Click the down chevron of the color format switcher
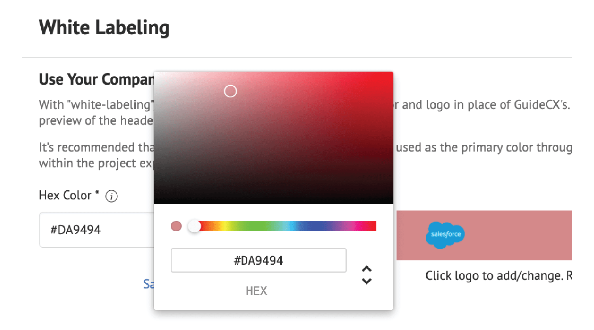The width and height of the screenshot is (594, 330). (367, 281)
